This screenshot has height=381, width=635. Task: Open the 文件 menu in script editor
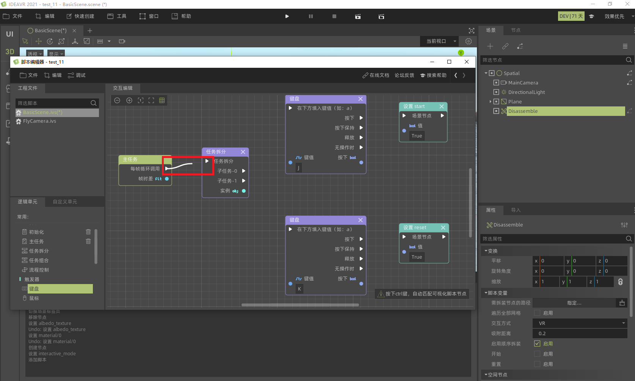click(29, 75)
